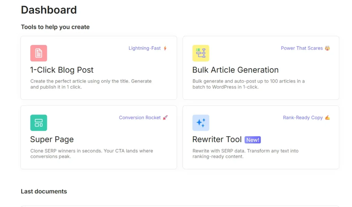The width and height of the screenshot is (352, 207).
Task: Click the rocket emoji beside Conversion Rocket
Action: (165, 117)
